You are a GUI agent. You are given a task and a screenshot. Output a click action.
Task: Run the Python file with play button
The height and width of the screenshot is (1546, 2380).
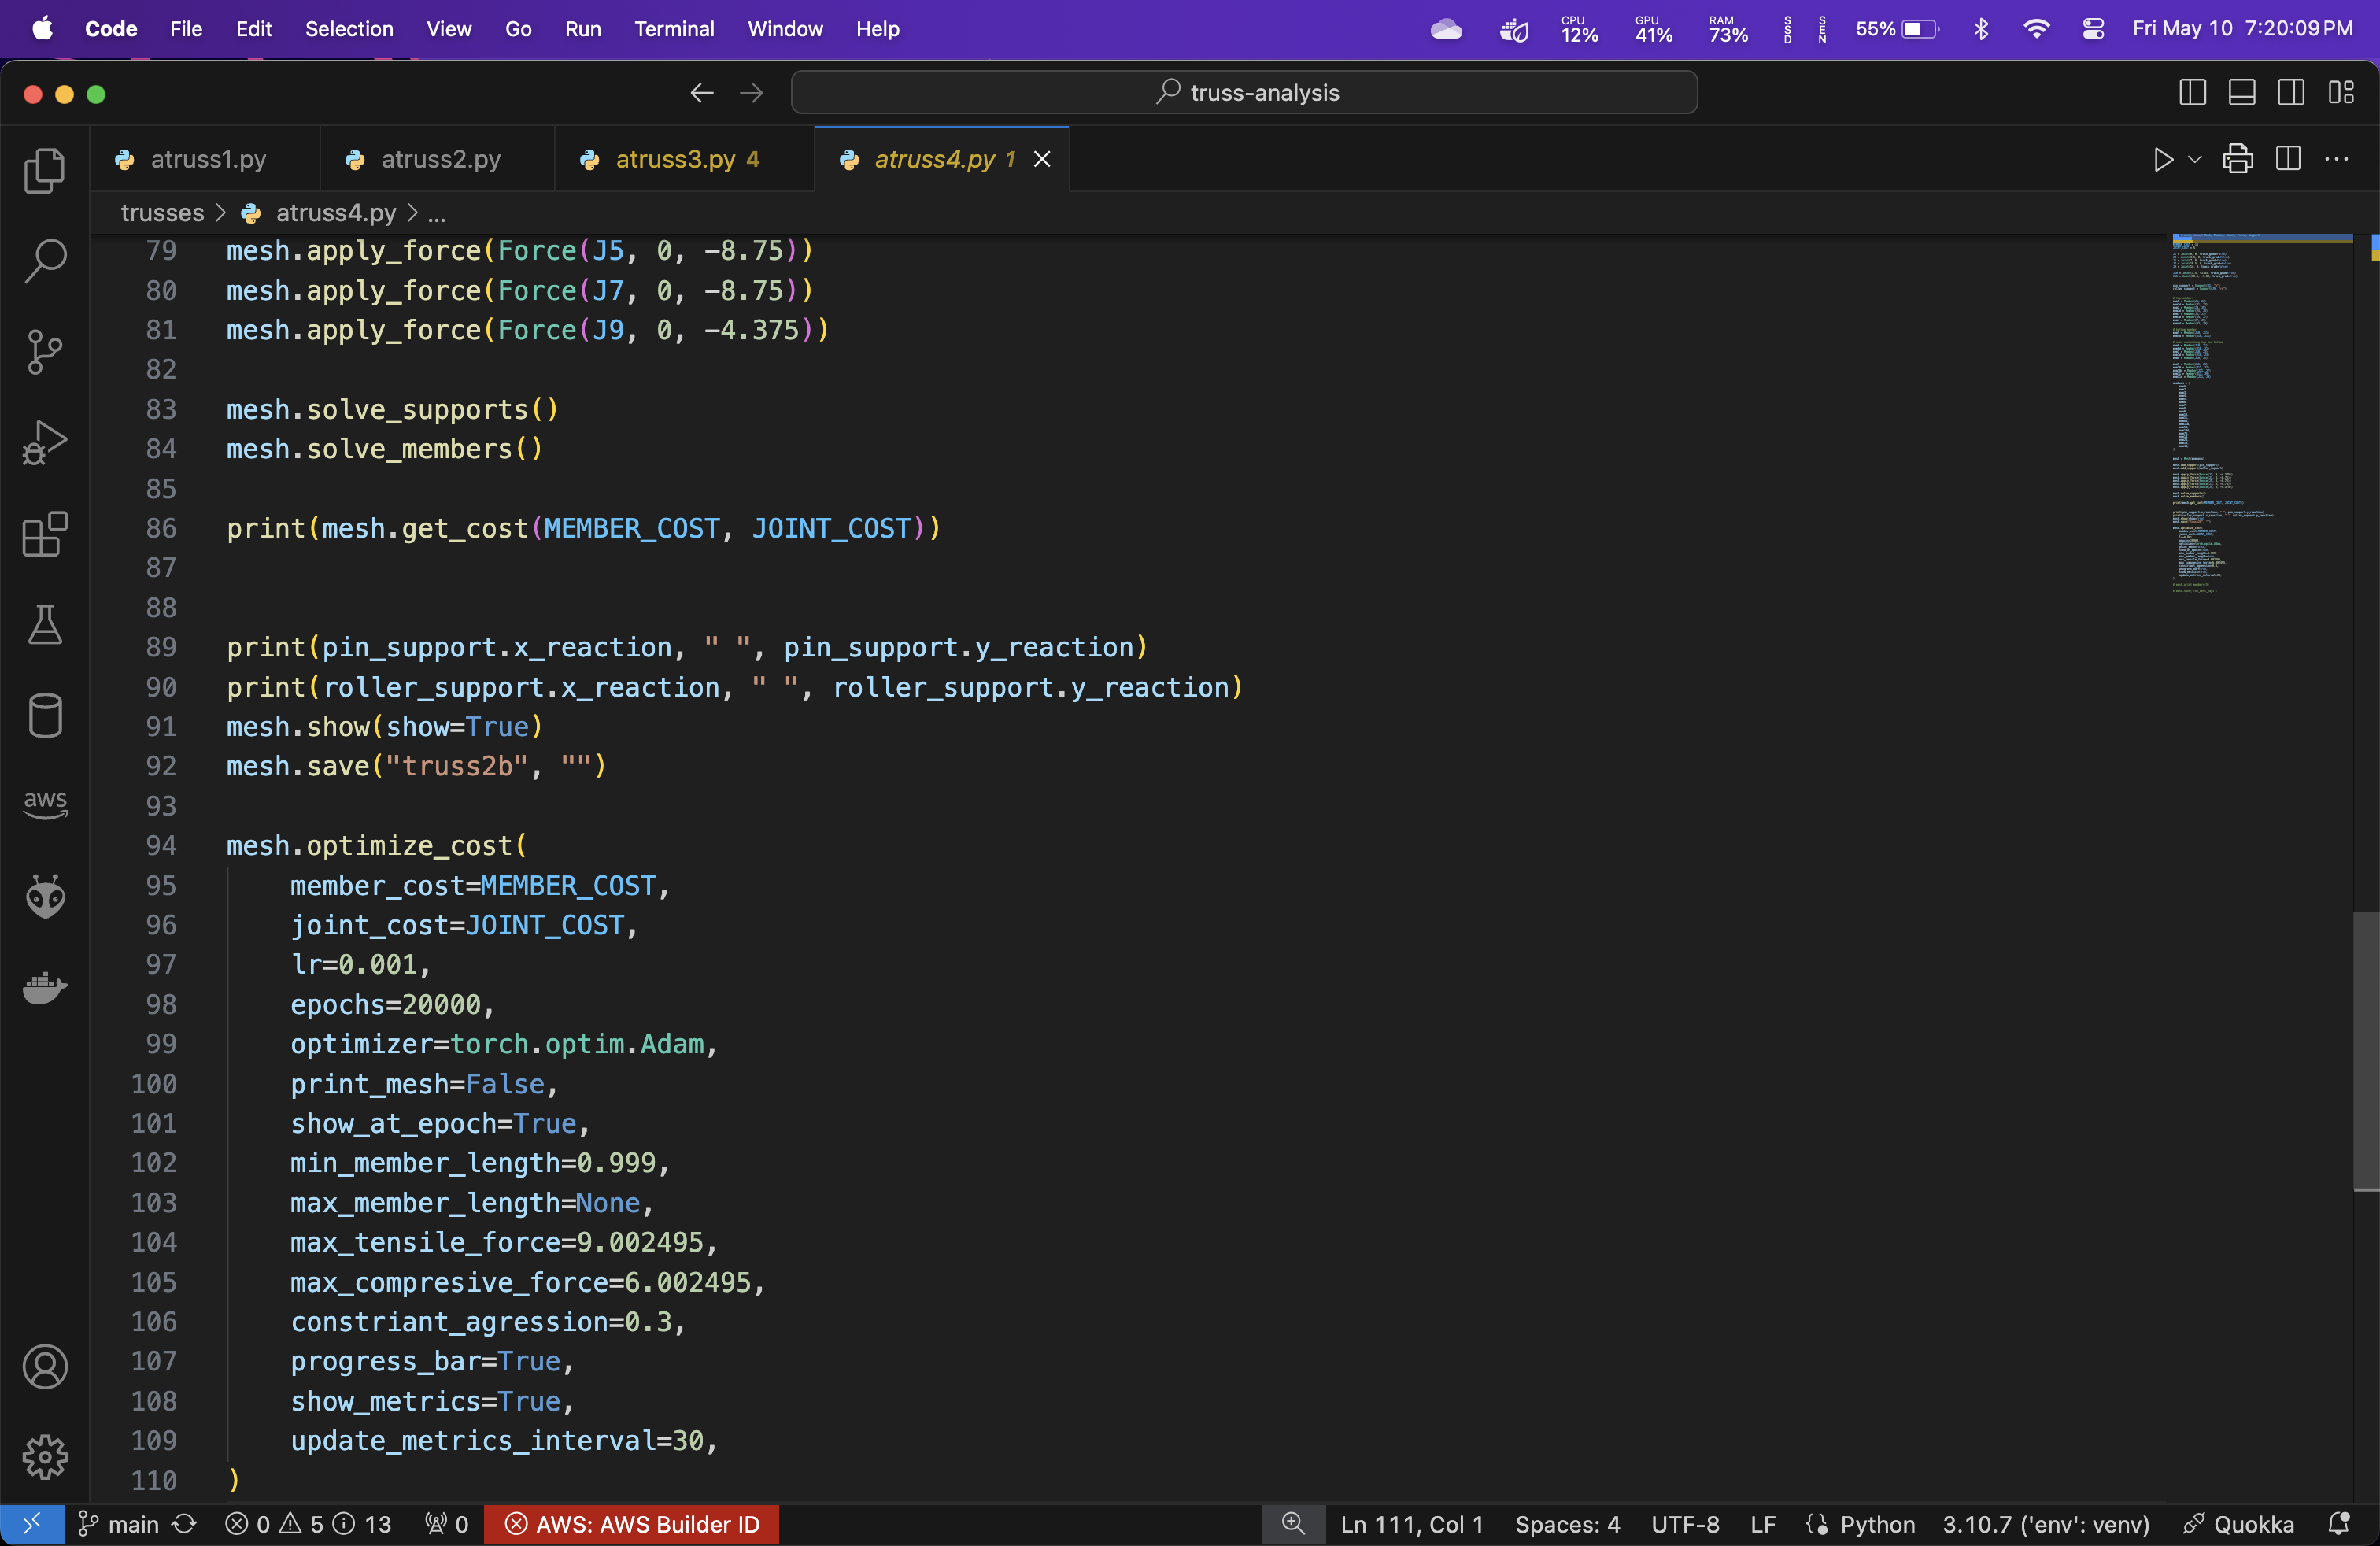[x=2162, y=160]
